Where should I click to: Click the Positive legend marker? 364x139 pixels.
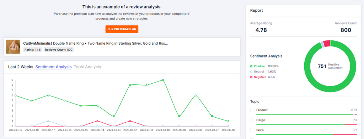(x=251, y=66)
